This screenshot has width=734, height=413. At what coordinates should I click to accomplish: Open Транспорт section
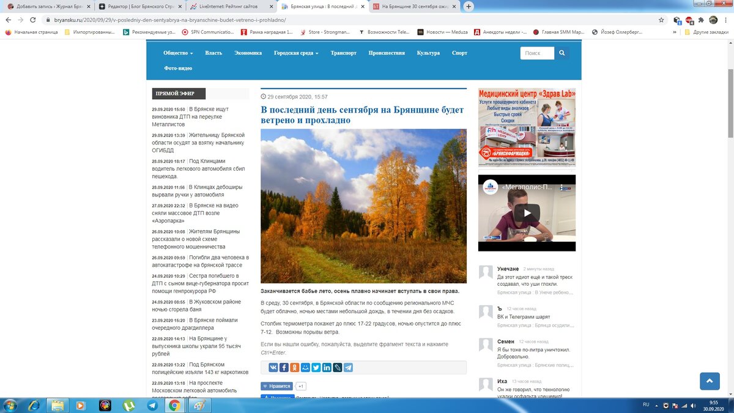click(344, 53)
